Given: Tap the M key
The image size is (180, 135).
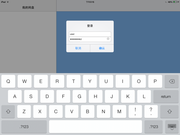Looking at the screenshot, I should (119, 111).
